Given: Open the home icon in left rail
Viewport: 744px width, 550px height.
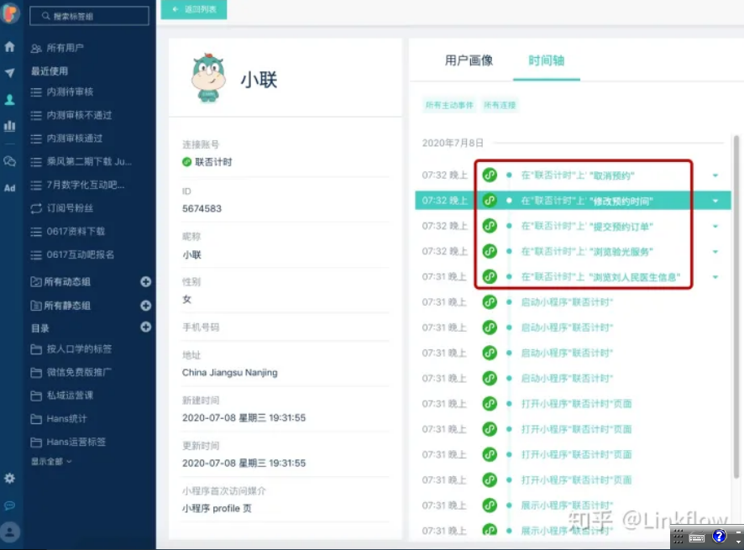Looking at the screenshot, I should [9, 46].
